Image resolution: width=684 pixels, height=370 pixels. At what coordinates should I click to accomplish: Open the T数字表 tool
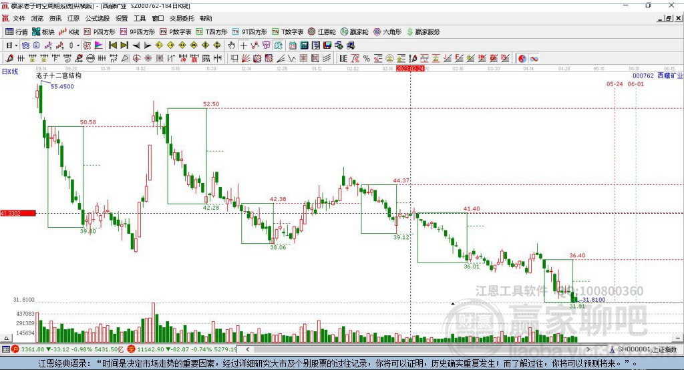click(x=287, y=32)
